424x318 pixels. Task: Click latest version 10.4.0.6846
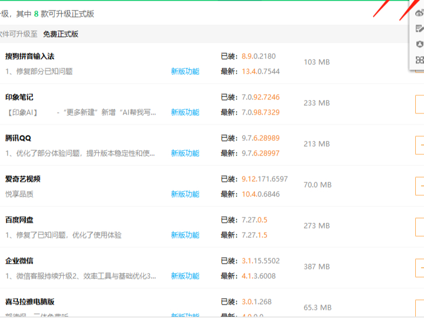[x=260, y=194]
